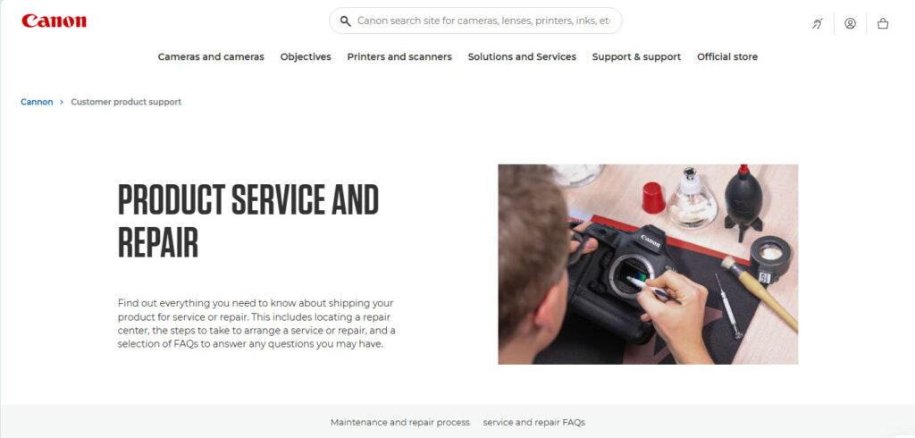The height and width of the screenshot is (438, 915).
Task: Open the accessibility hearing icon
Action: coord(818,23)
